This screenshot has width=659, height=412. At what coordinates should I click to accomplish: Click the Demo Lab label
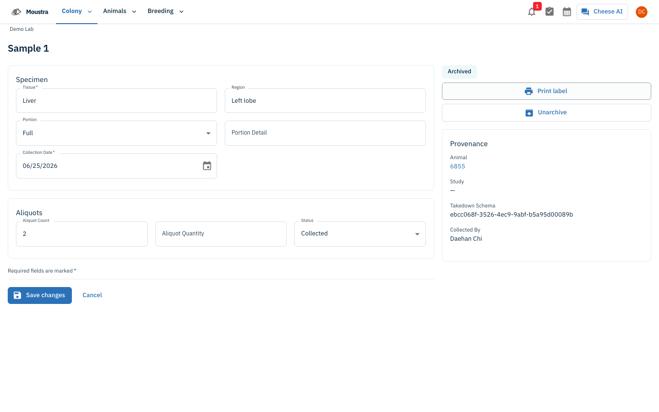pos(22,29)
